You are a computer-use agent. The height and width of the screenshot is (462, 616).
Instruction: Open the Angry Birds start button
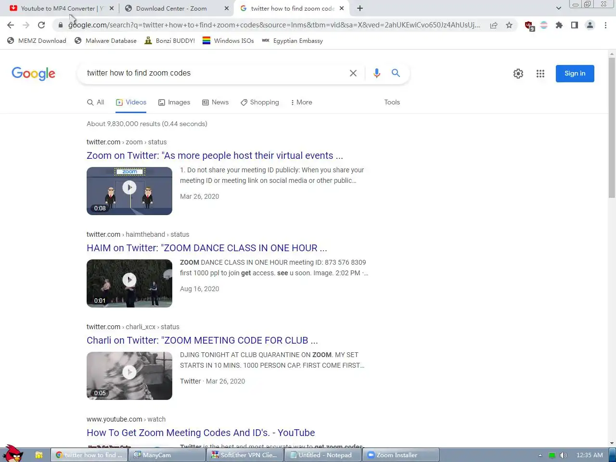tap(13, 453)
